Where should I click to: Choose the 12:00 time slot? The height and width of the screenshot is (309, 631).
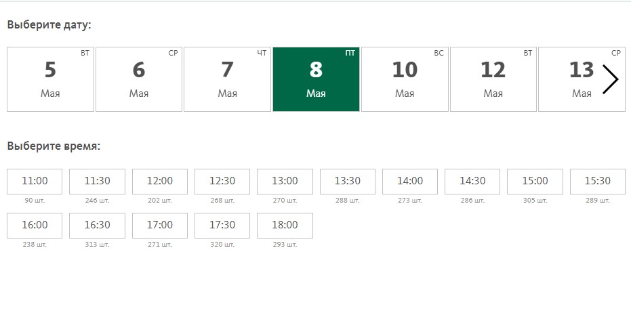(x=160, y=182)
